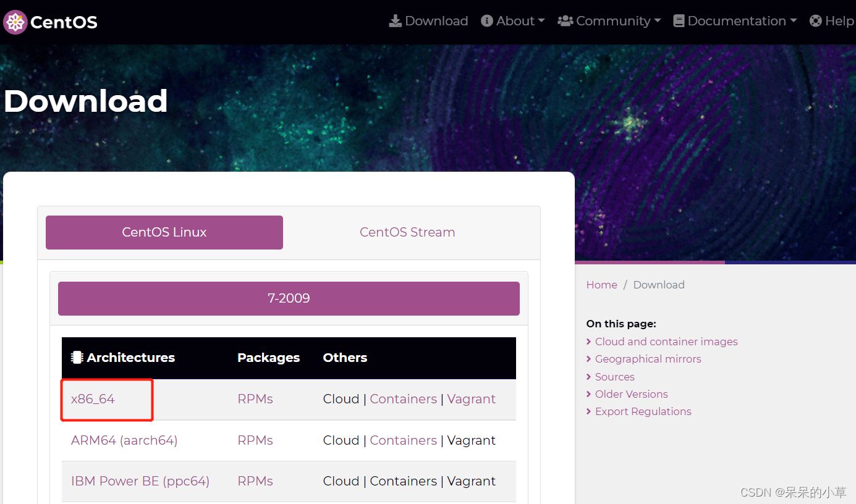Click the Others column header
Image resolution: width=856 pixels, height=504 pixels.
pos(345,358)
